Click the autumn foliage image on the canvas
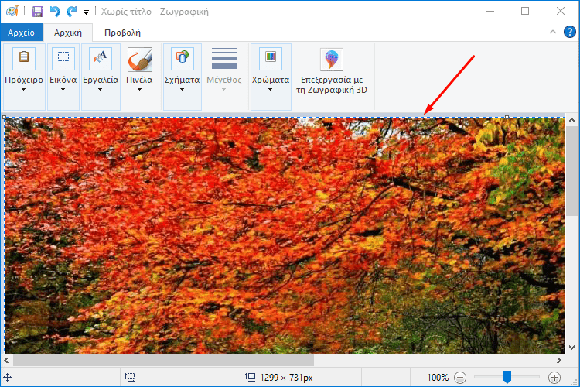 [x=285, y=235]
